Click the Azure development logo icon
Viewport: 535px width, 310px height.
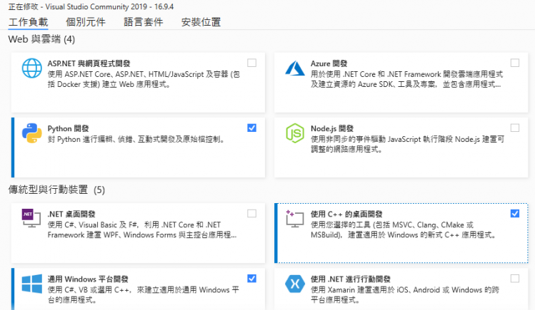[296, 68]
